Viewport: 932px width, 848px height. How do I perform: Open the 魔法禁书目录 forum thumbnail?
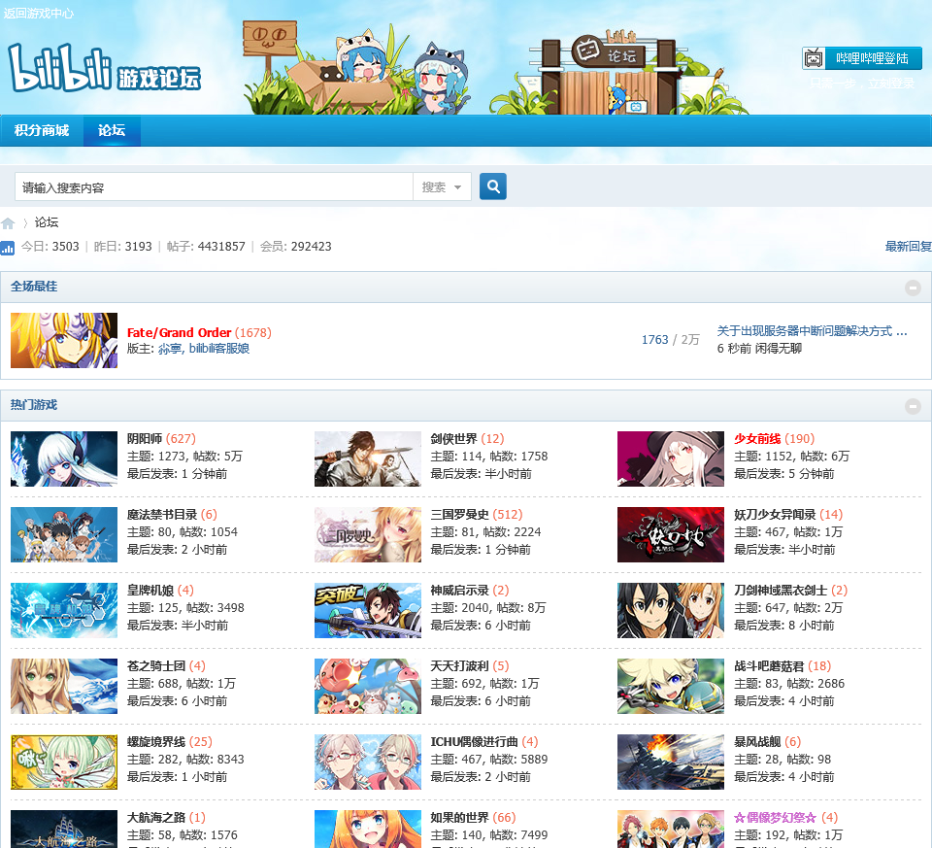click(64, 534)
